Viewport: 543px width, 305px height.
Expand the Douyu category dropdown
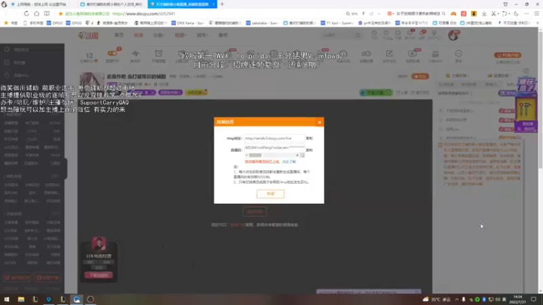(x=159, y=35)
